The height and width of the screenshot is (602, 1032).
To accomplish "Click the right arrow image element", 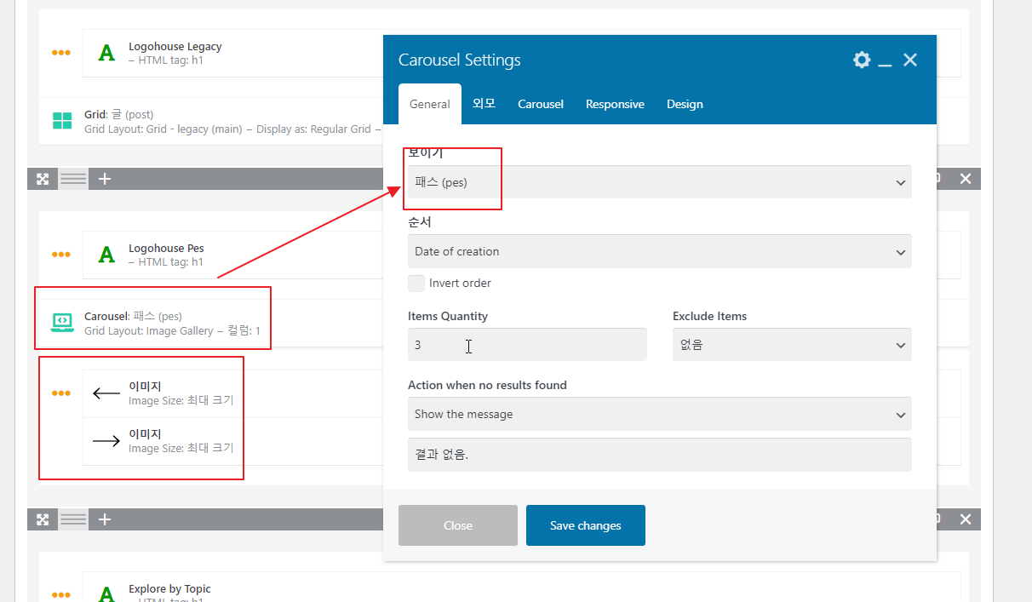I will (x=106, y=441).
